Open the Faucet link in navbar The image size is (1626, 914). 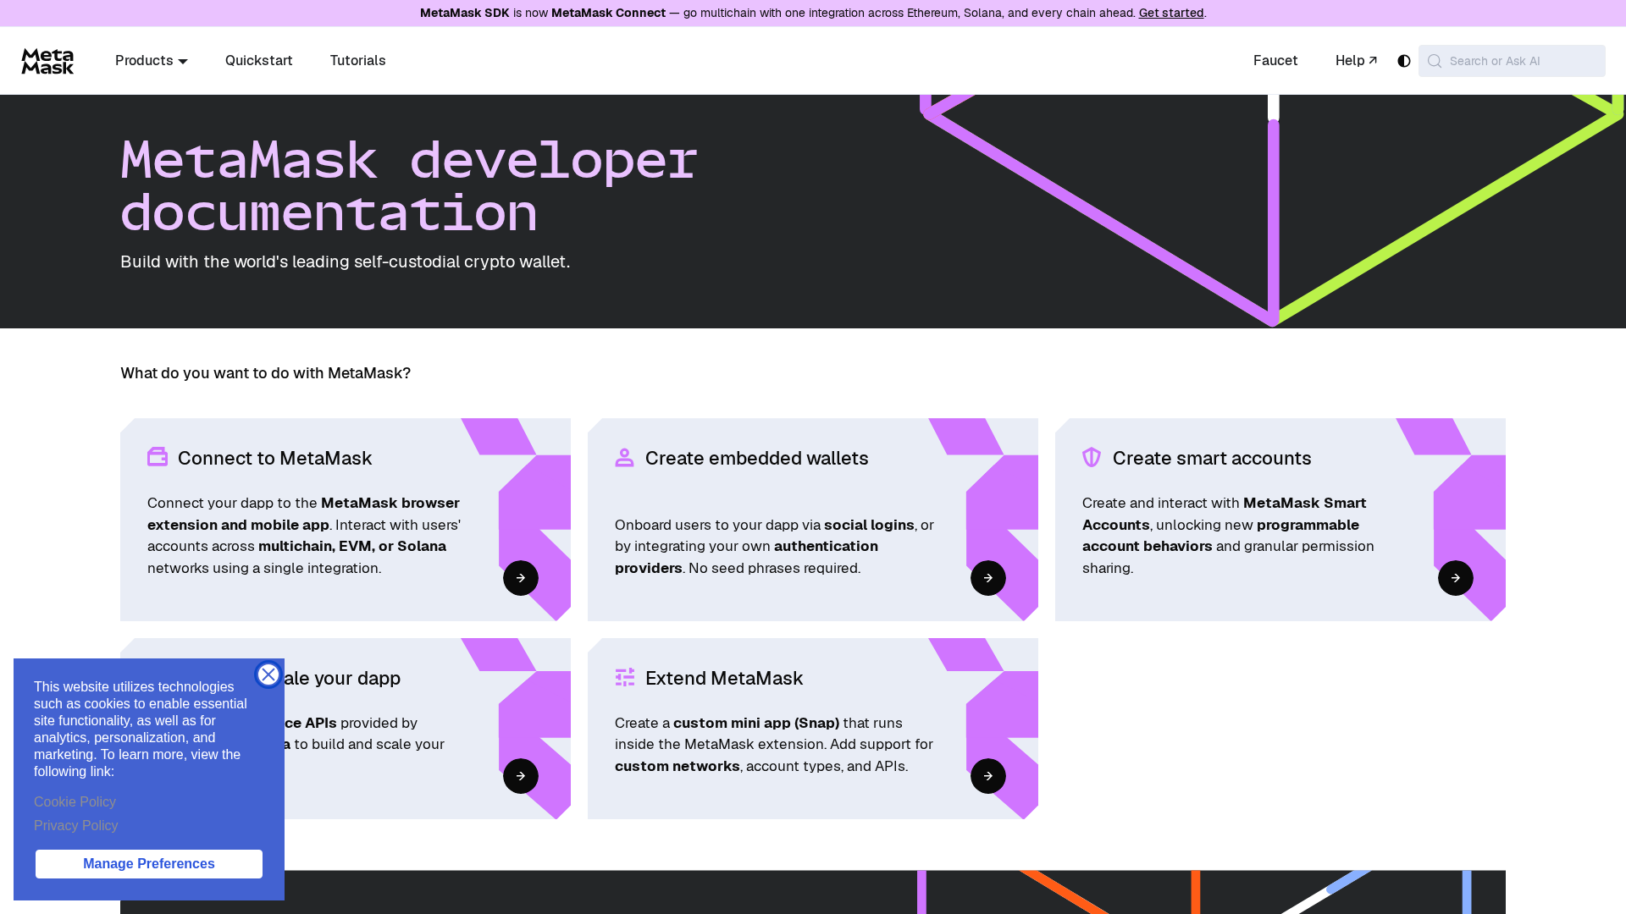click(1275, 61)
